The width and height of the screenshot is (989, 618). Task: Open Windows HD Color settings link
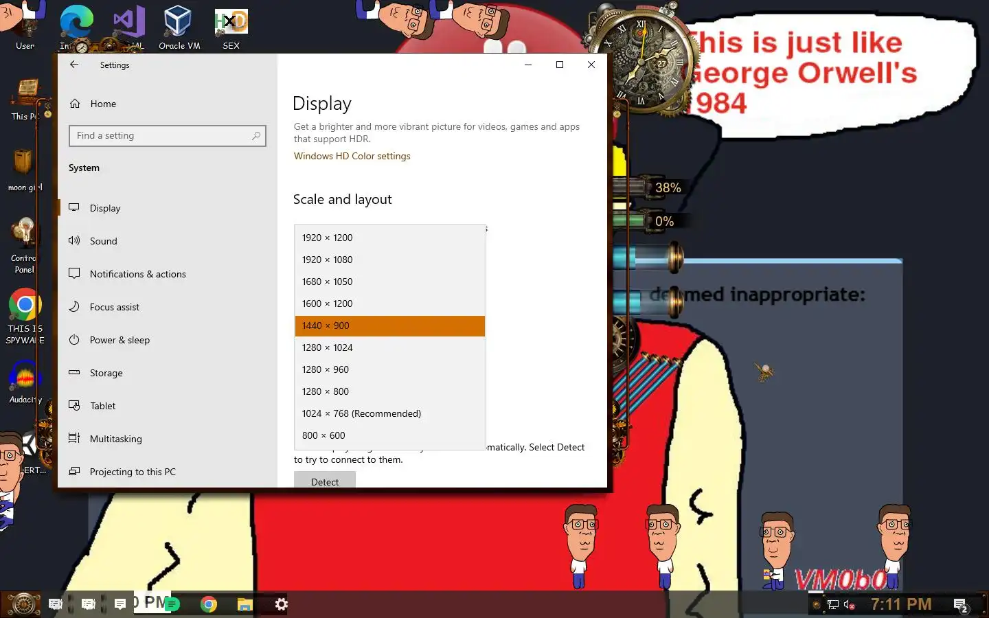pos(352,156)
